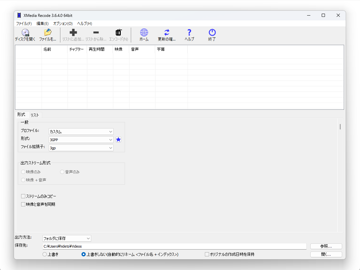360x270 pixels.
Task: Switch to the 形式 tab
Action: pyautogui.click(x=21, y=115)
